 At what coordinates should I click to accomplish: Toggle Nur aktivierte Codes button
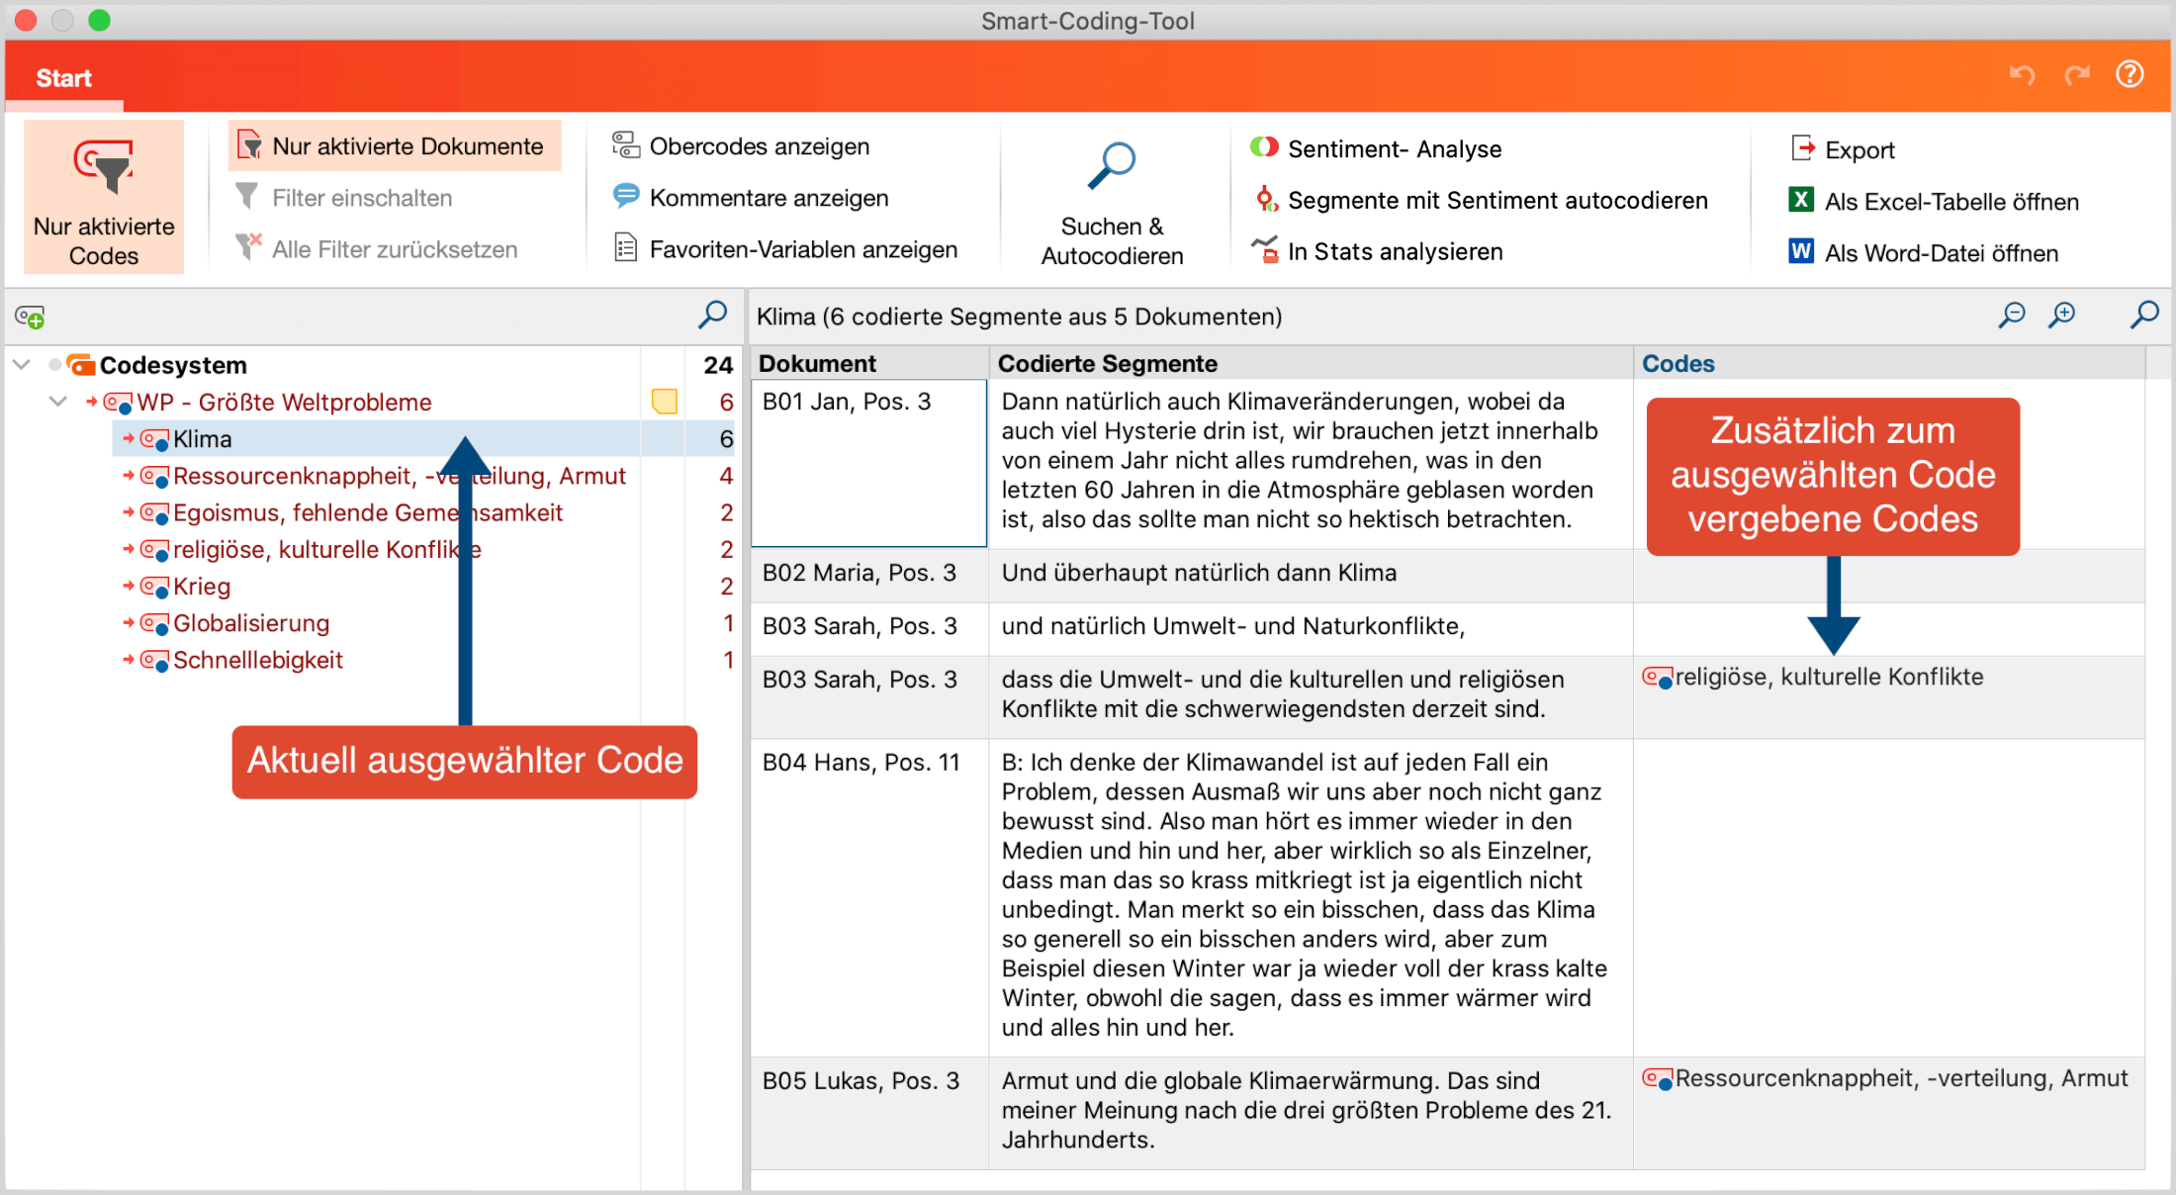[x=104, y=196]
